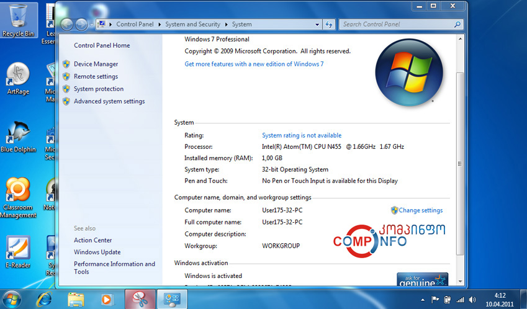527x309 pixels.
Task: Open the Action Center flag tray icon
Action: click(435, 300)
